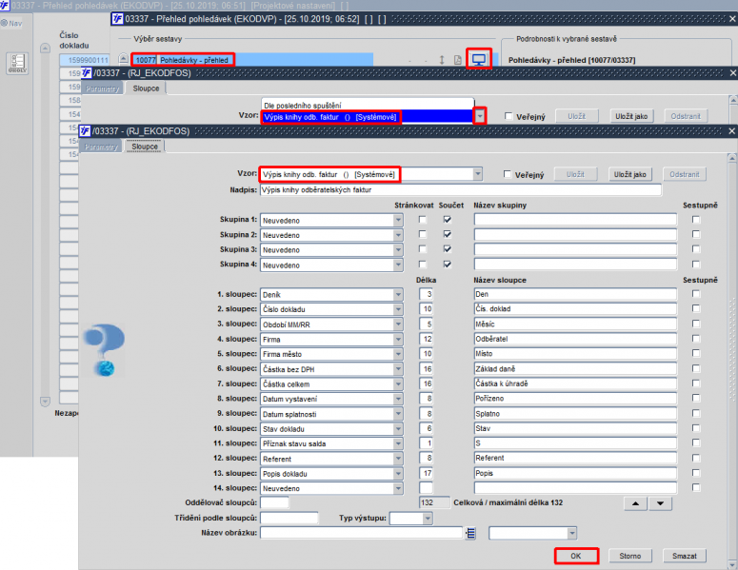Click the Uložit jako button
Screen dimensions: 738x570
click(x=630, y=174)
